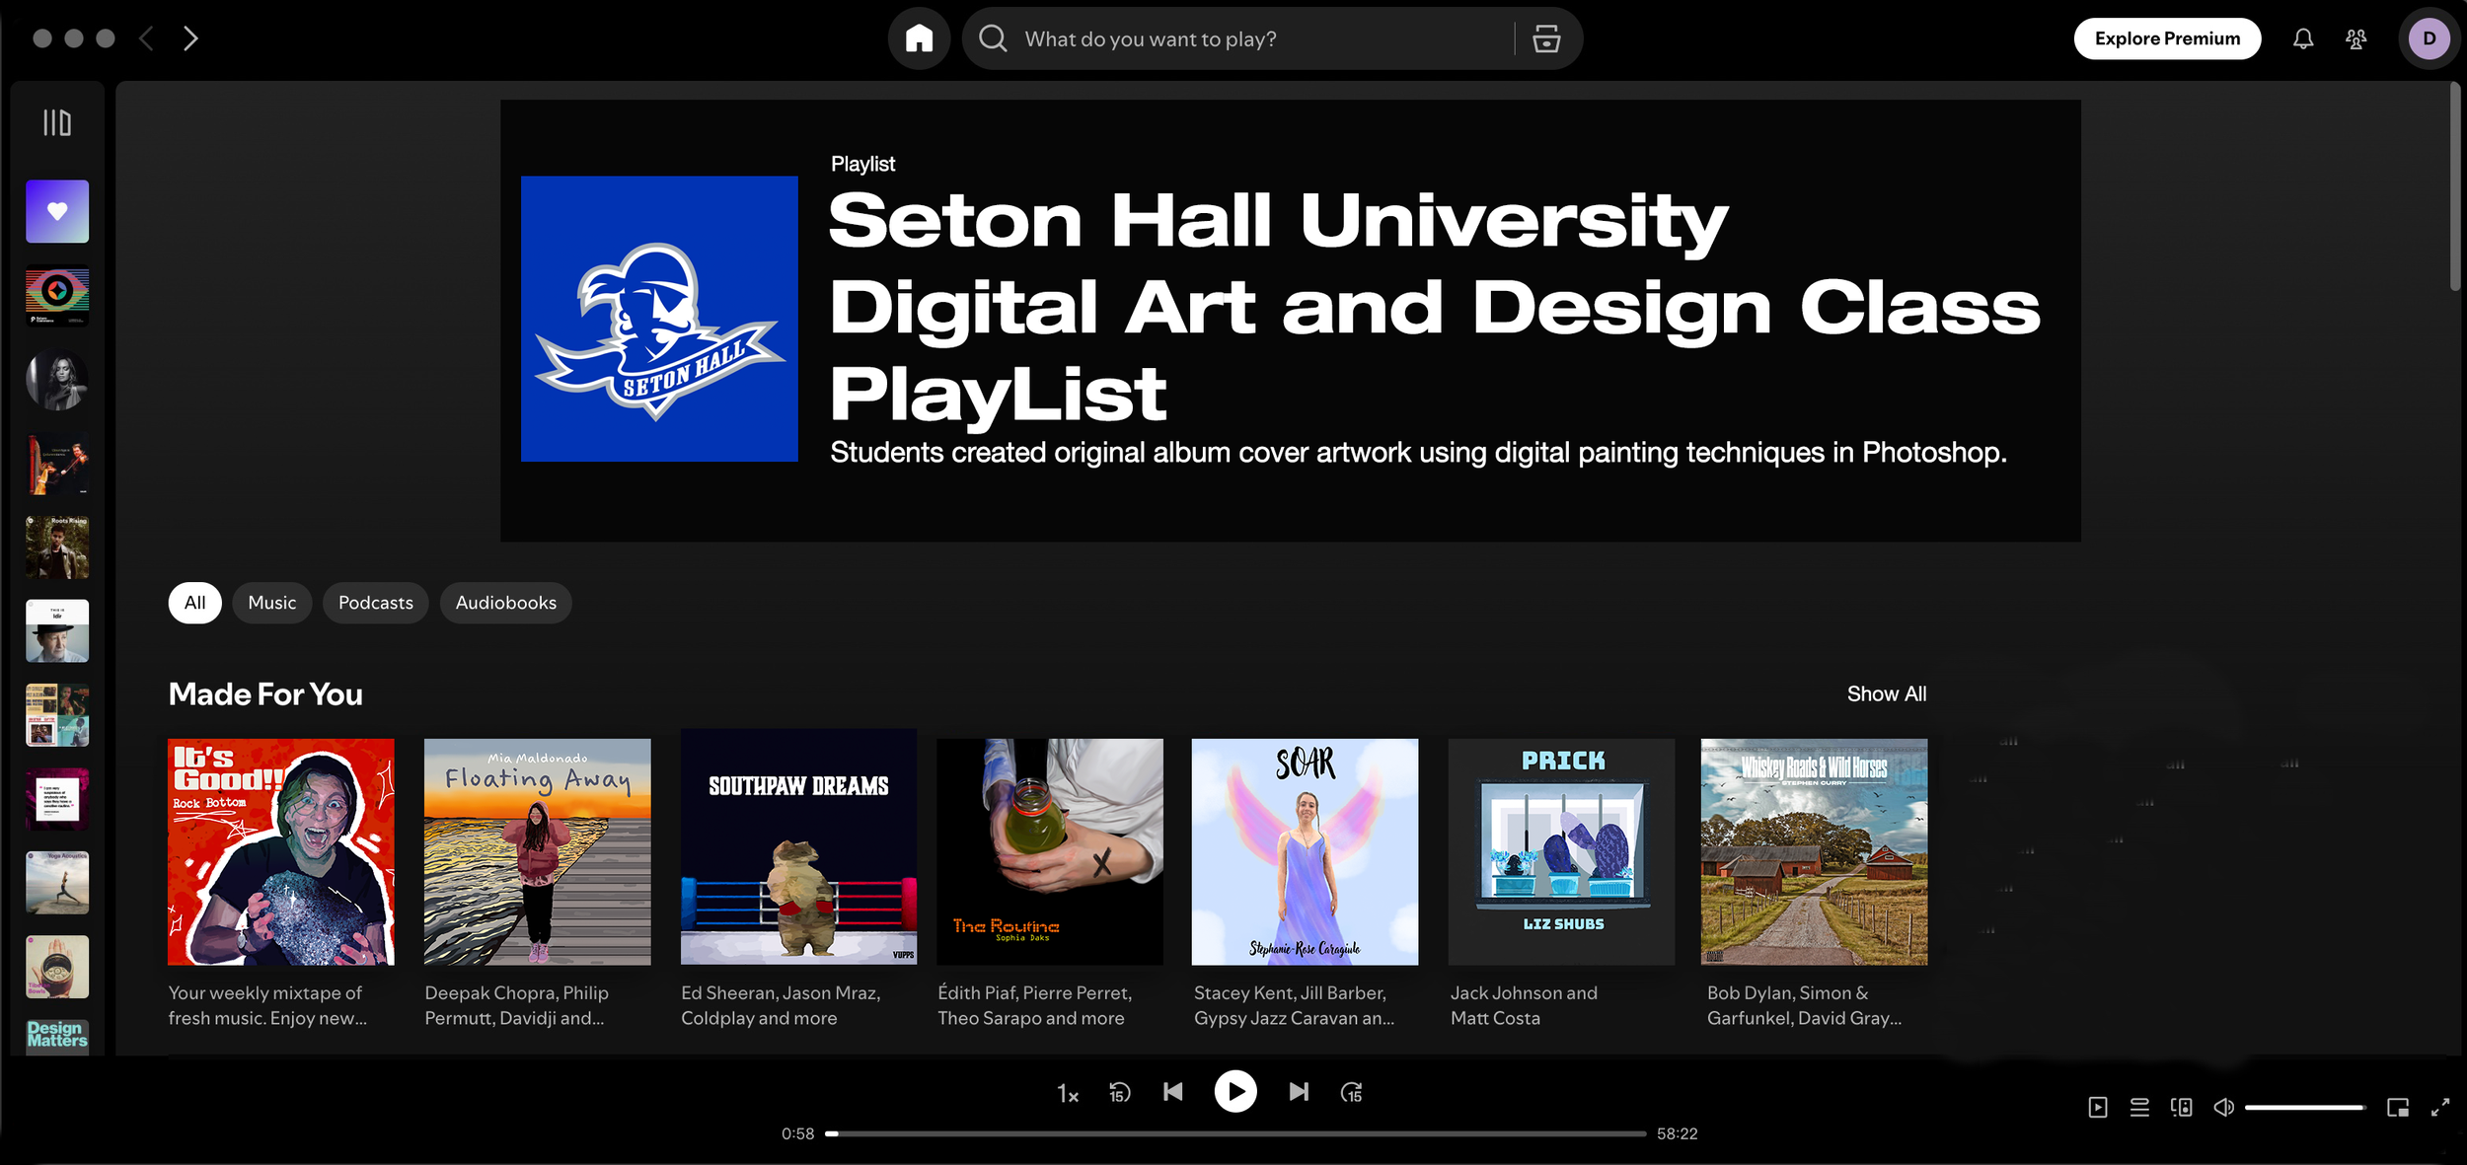Expand Your Library sidebar icon
The width and height of the screenshot is (2467, 1165).
coord(57,122)
